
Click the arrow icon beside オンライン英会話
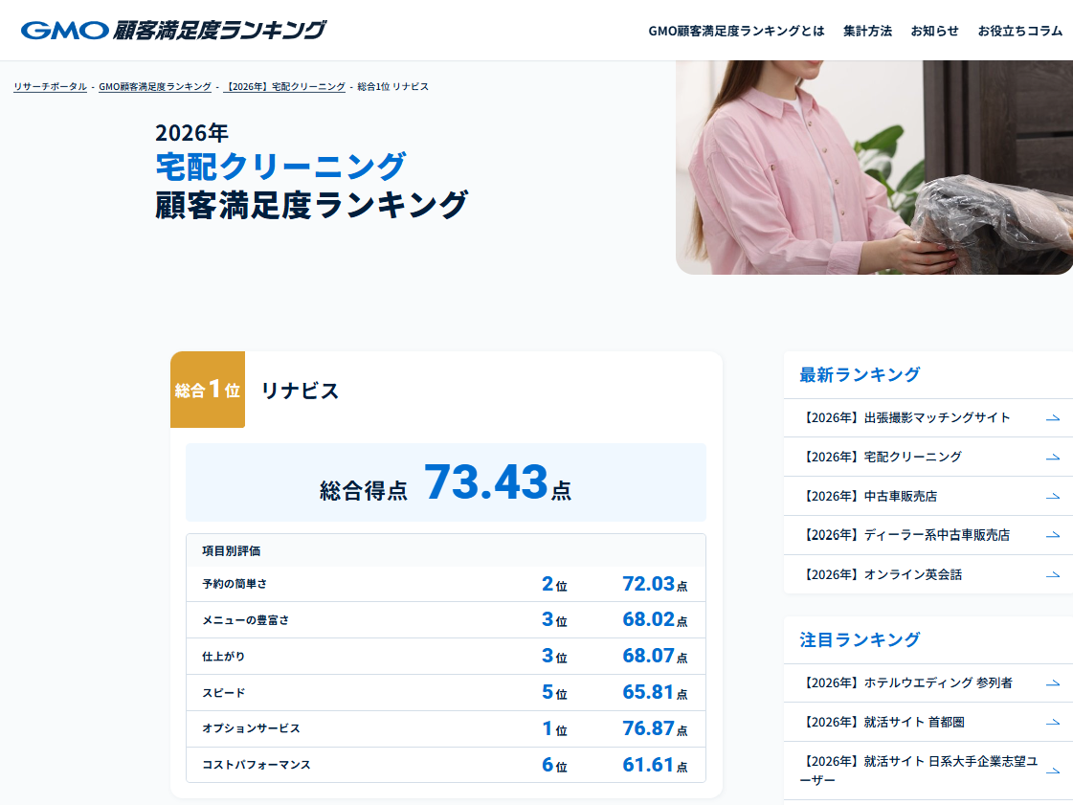[1053, 575]
